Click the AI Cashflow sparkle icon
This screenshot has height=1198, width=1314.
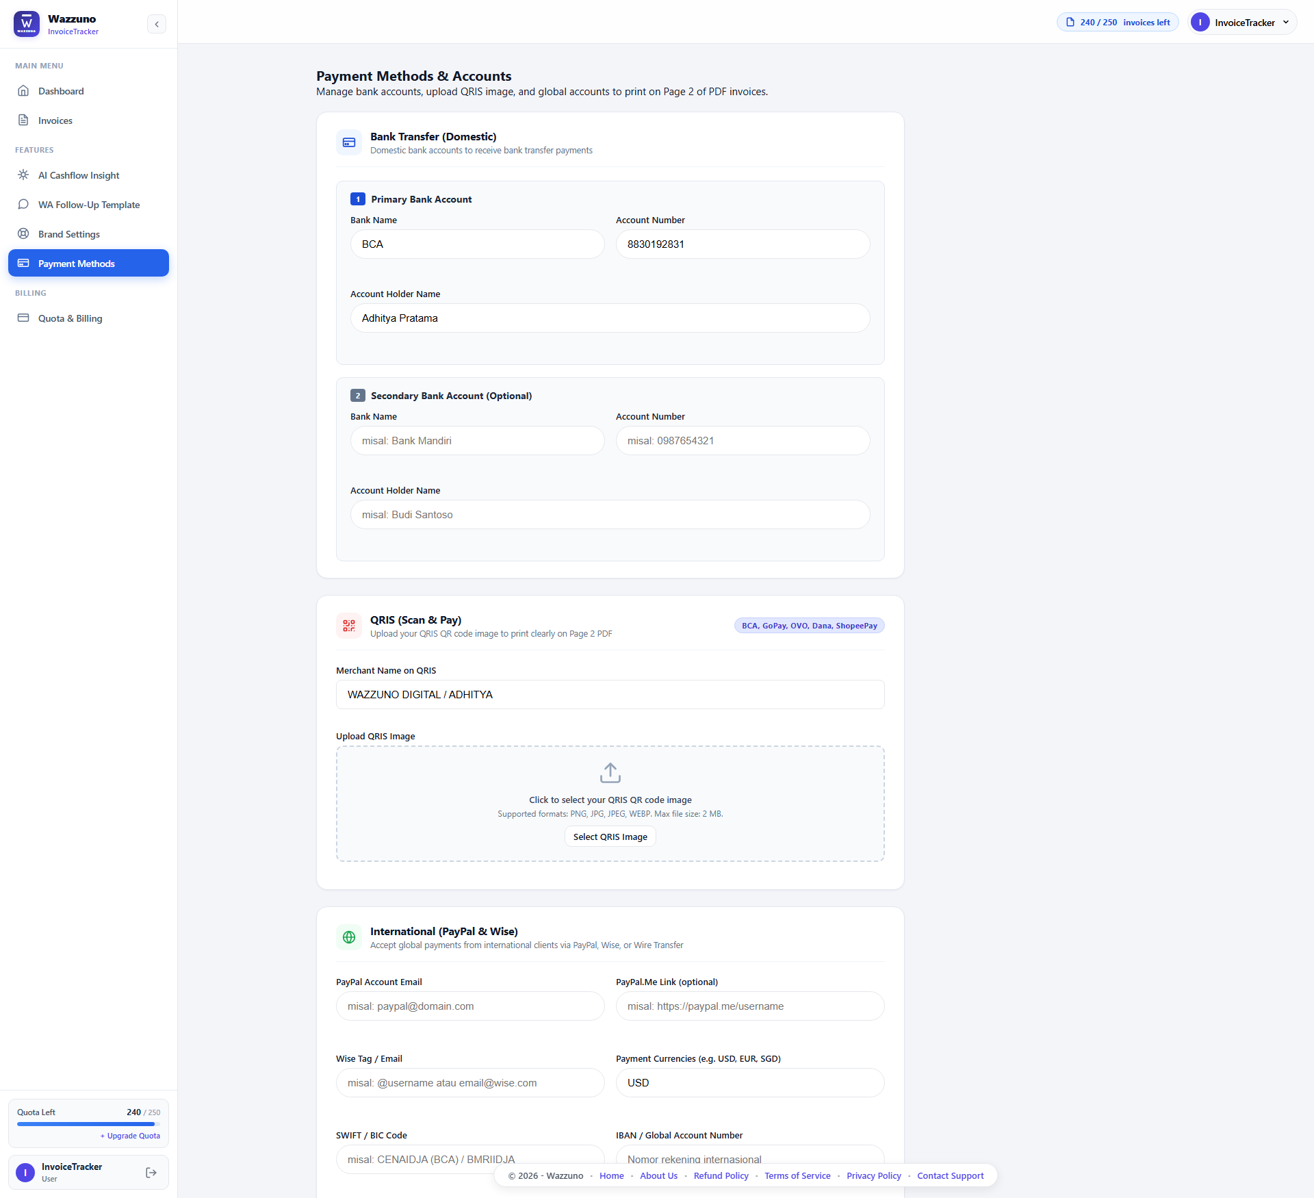point(23,175)
